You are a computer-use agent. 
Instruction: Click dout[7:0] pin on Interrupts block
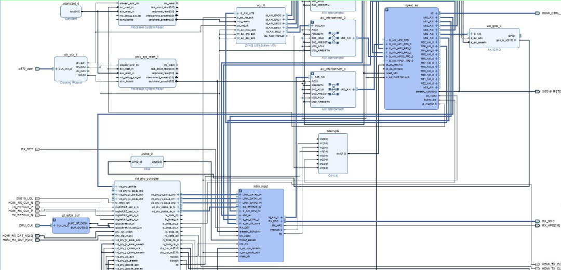click(341, 153)
